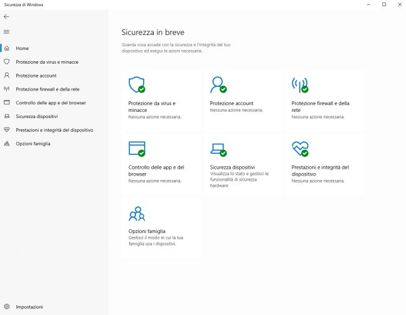Click the shield icon in sidebar
Viewport: 406px width, 315px height.
coord(7,62)
